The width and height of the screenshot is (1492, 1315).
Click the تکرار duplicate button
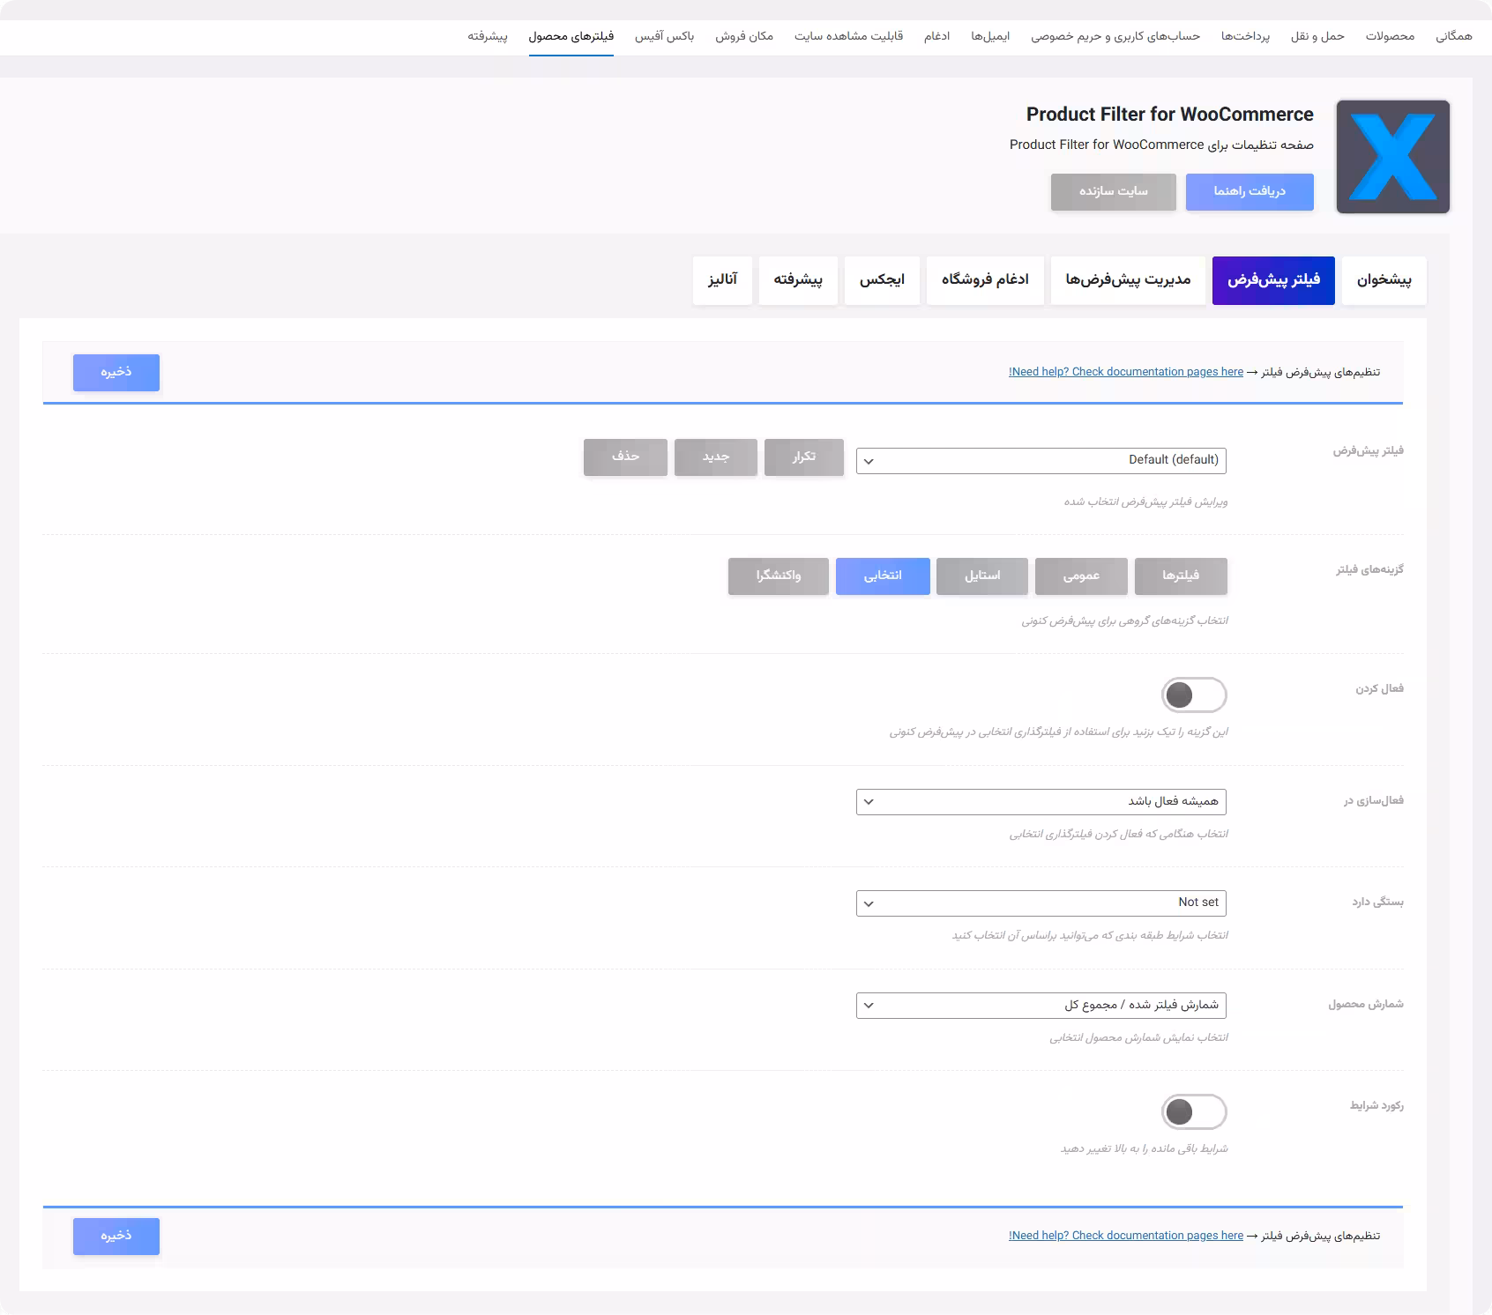tap(804, 457)
